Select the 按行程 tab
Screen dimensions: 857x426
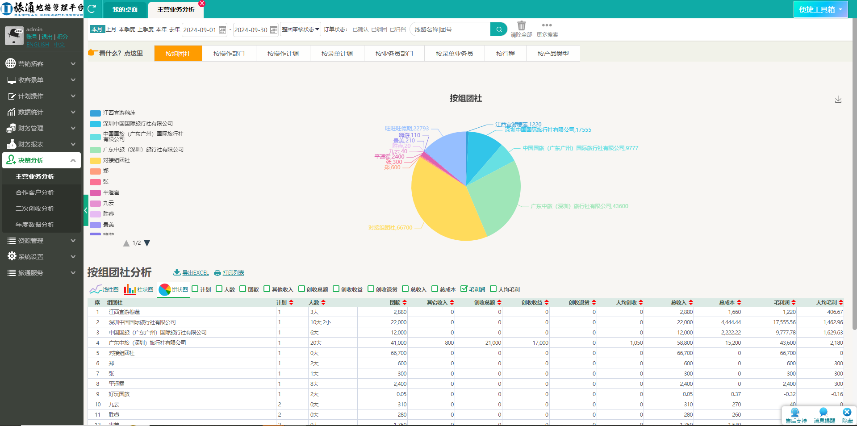(x=506, y=53)
